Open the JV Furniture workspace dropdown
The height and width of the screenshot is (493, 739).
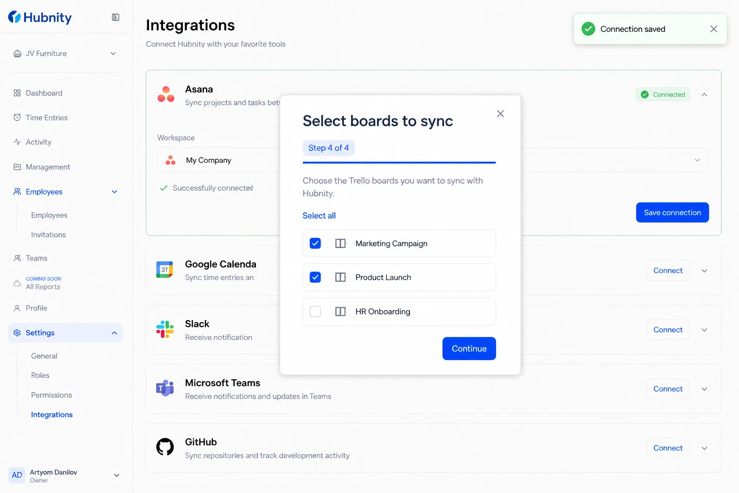click(x=113, y=53)
